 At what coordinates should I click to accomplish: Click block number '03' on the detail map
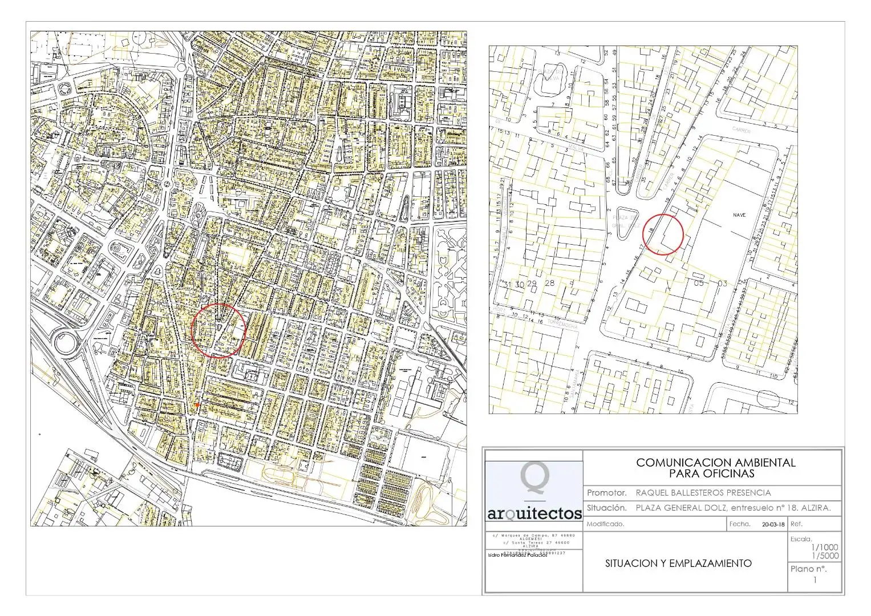click(723, 283)
